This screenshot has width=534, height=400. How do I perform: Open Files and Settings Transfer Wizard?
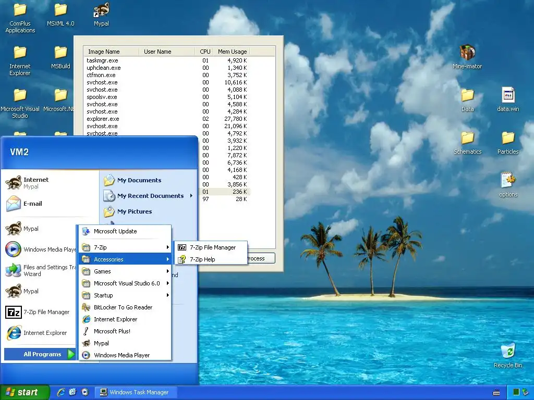point(40,270)
